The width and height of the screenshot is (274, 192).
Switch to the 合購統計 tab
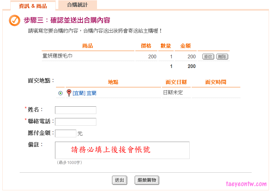pyautogui.click(x=77, y=5)
